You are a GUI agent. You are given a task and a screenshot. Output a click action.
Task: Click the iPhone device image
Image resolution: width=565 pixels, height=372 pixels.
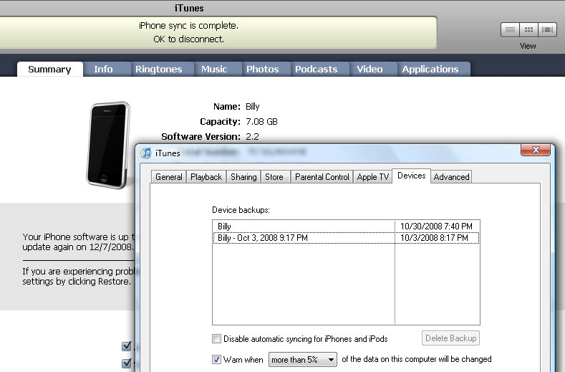(108, 145)
